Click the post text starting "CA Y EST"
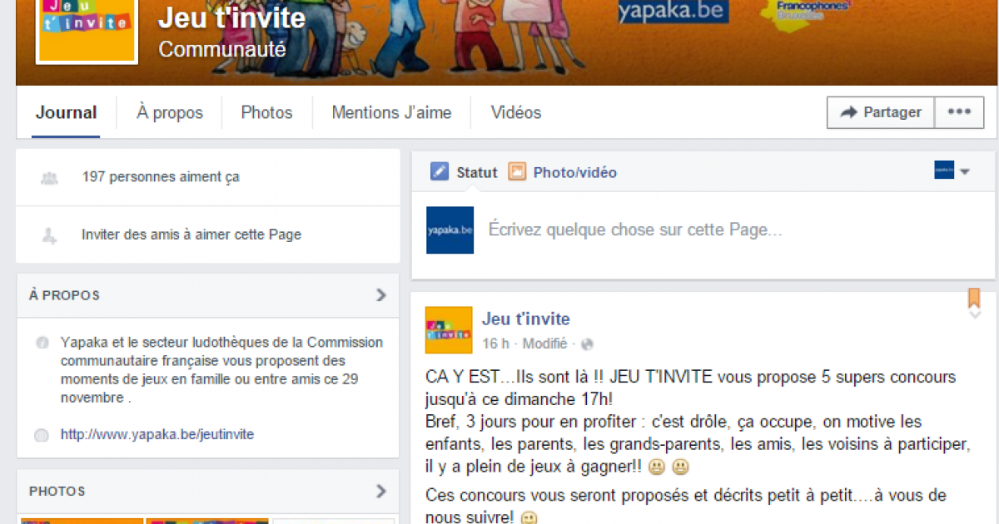The width and height of the screenshot is (999, 524). coord(699,423)
